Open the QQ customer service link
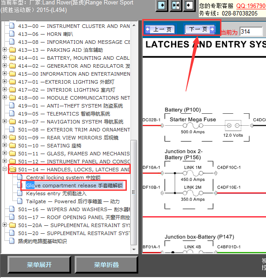The height and width of the screenshot is (278, 266). [x=251, y=6]
